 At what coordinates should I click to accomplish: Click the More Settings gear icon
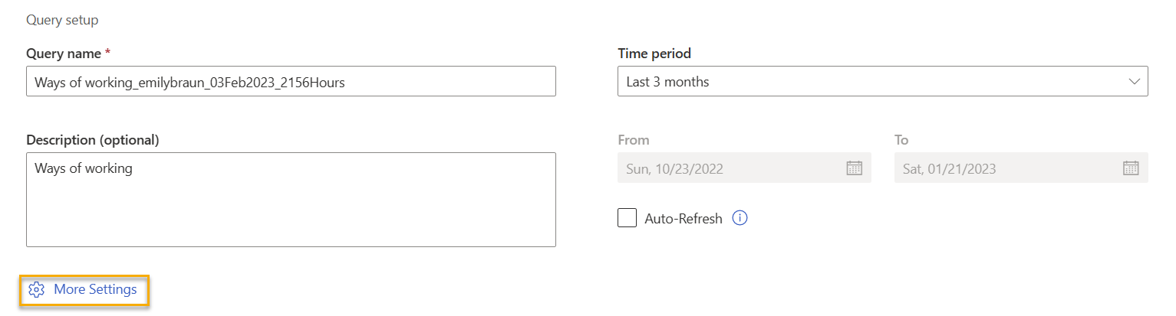click(x=36, y=290)
